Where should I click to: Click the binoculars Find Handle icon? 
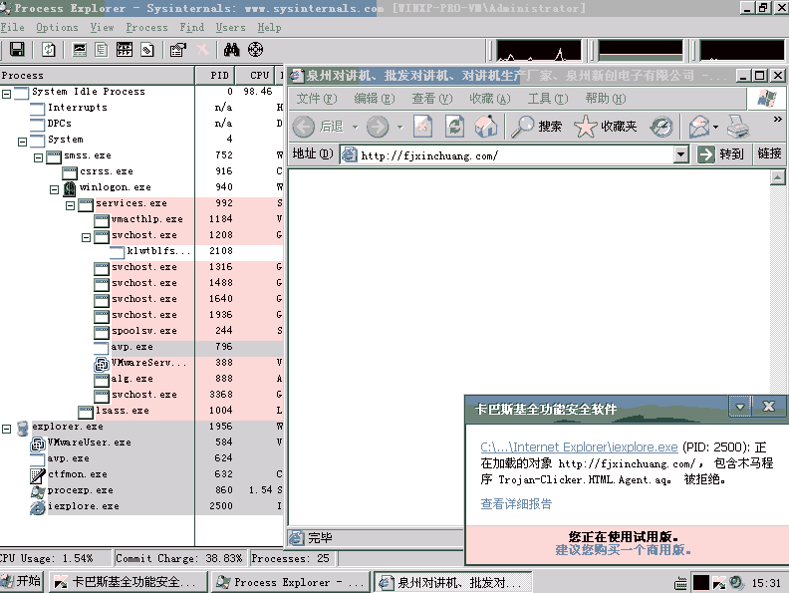tap(231, 49)
